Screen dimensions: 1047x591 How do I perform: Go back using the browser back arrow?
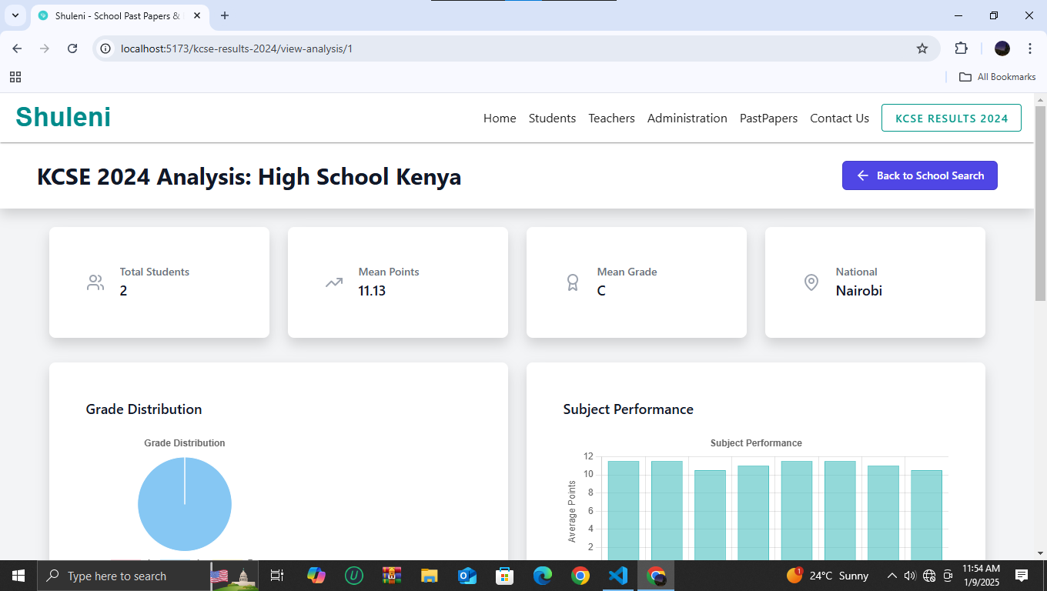tap(17, 48)
